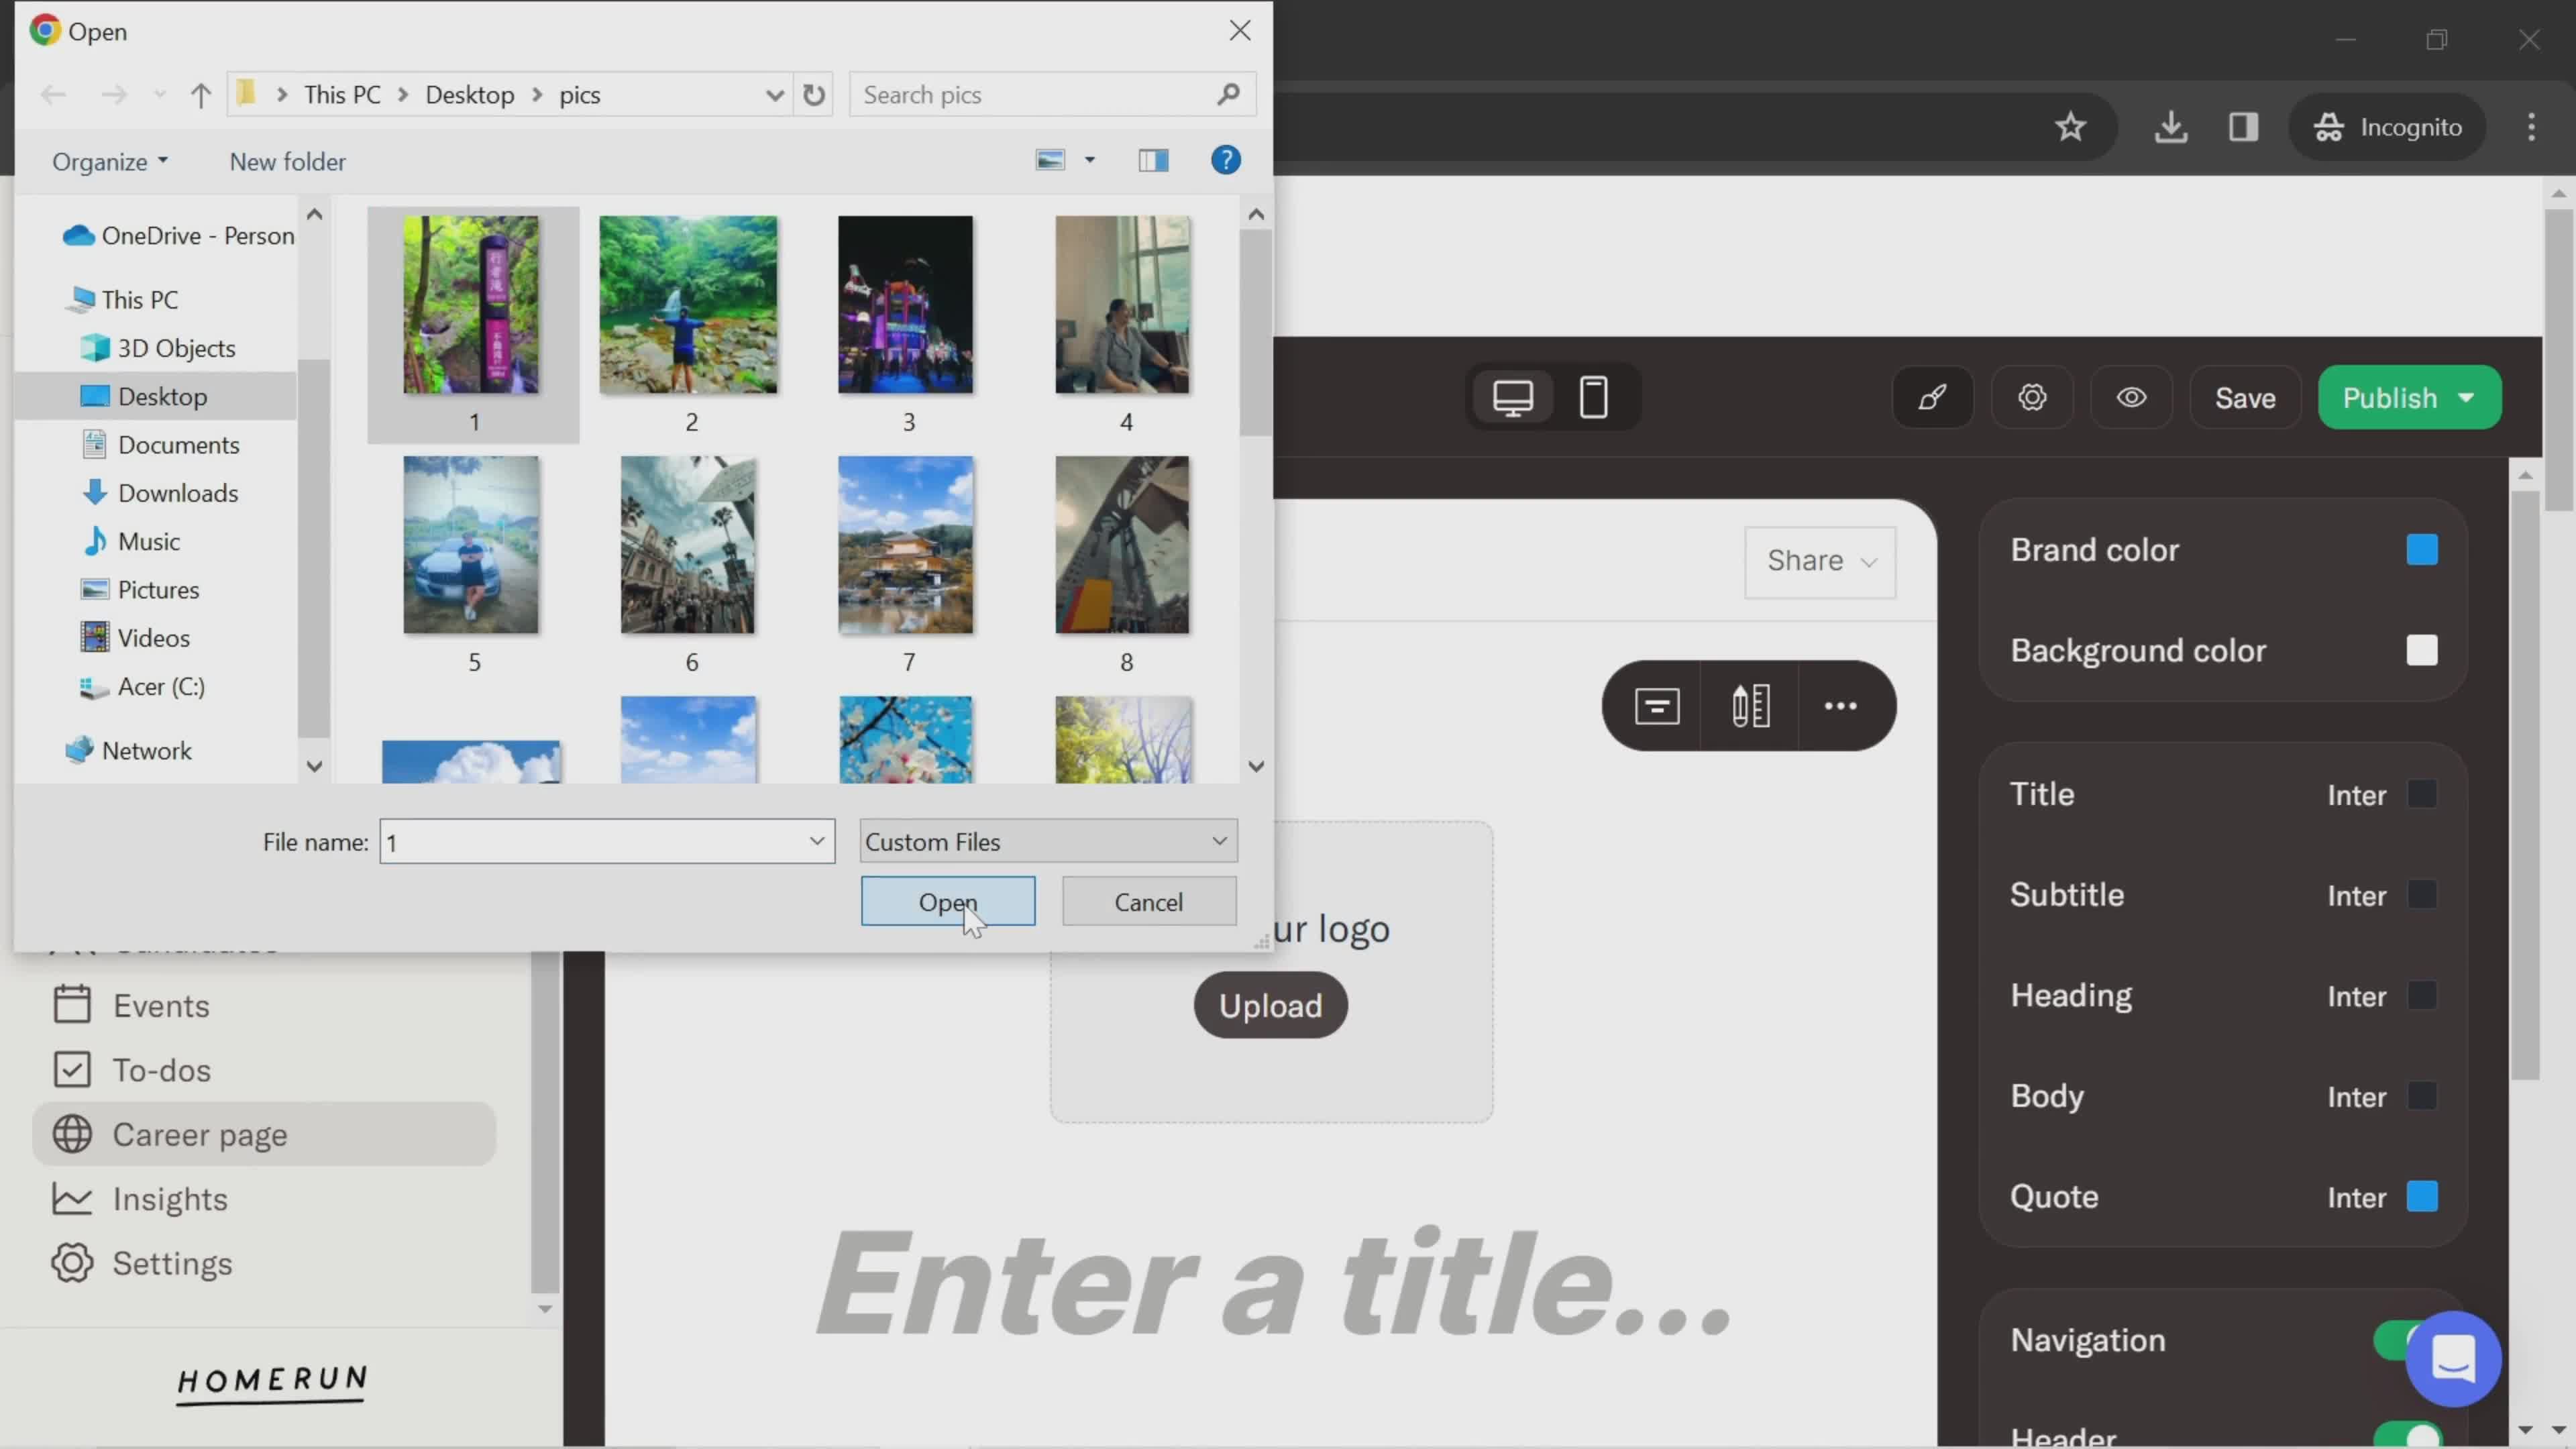Switch to desktop preview mode

(1513, 398)
